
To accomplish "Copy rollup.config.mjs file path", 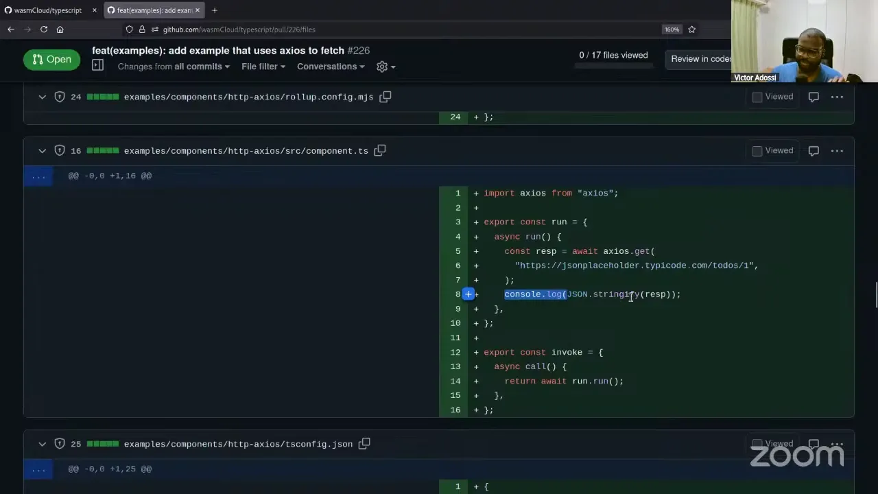I will (385, 97).
